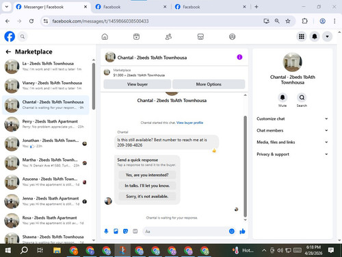Image resolution: width=342 pixels, height=257 pixels.
Task: Click the address bar URL
Action: click(101, 21)
